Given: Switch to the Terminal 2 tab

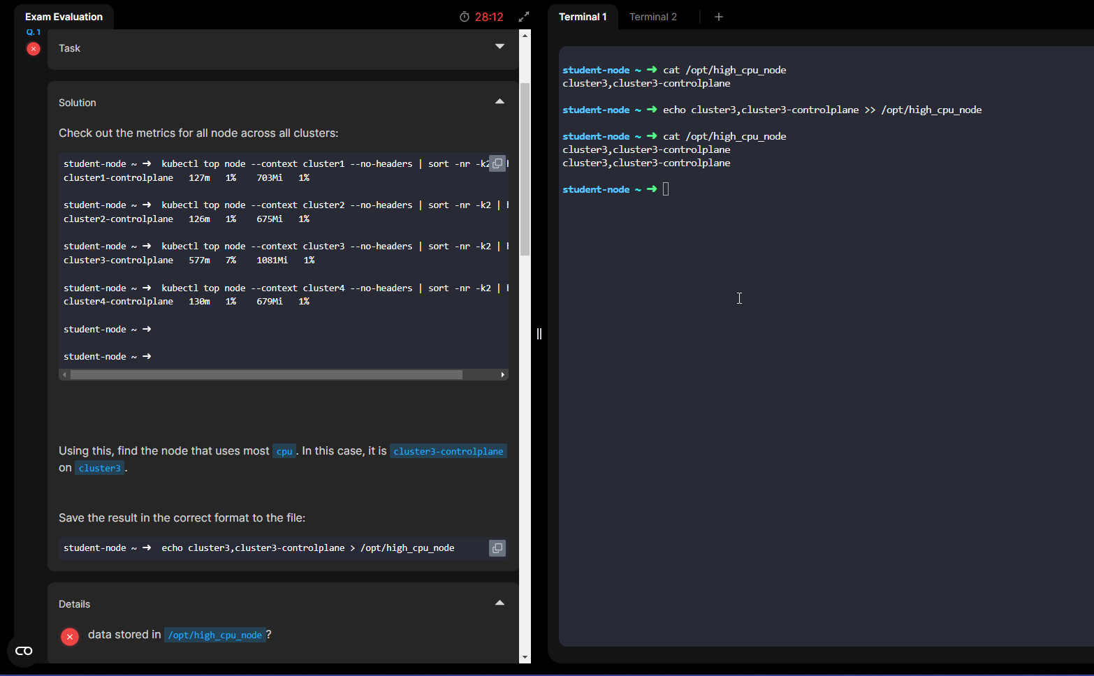Looking at the screenshot, I should pos(652,17).
